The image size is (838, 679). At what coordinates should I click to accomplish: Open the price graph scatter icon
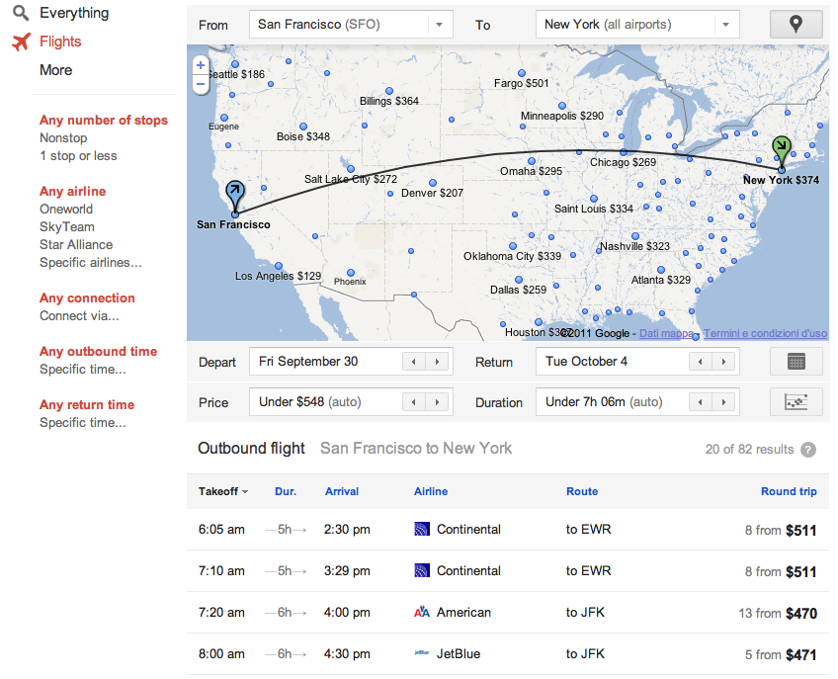pyautogui.click(x=796, y=402)
